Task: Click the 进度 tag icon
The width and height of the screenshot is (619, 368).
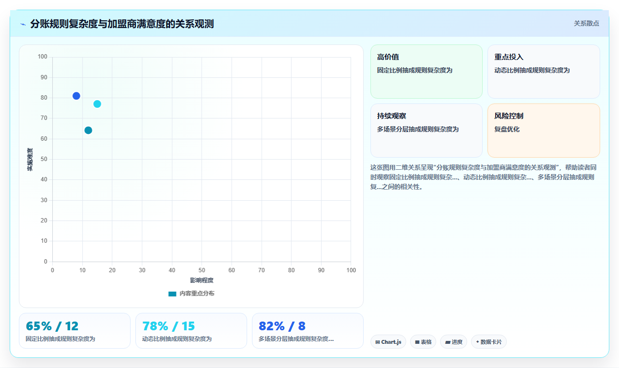Action: [x=448, y=342]
